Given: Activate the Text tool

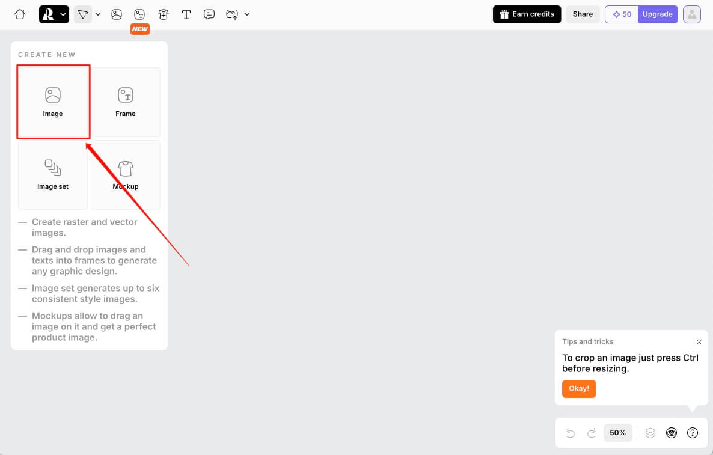Looking at the screenshot, I should click(186, 14).
